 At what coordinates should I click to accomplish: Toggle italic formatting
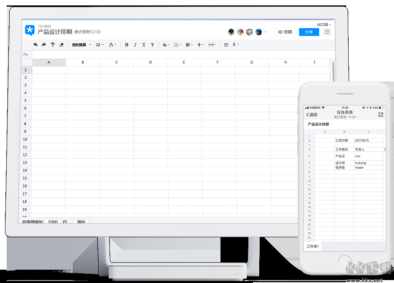pyautogui.click(x=135, y=44)
